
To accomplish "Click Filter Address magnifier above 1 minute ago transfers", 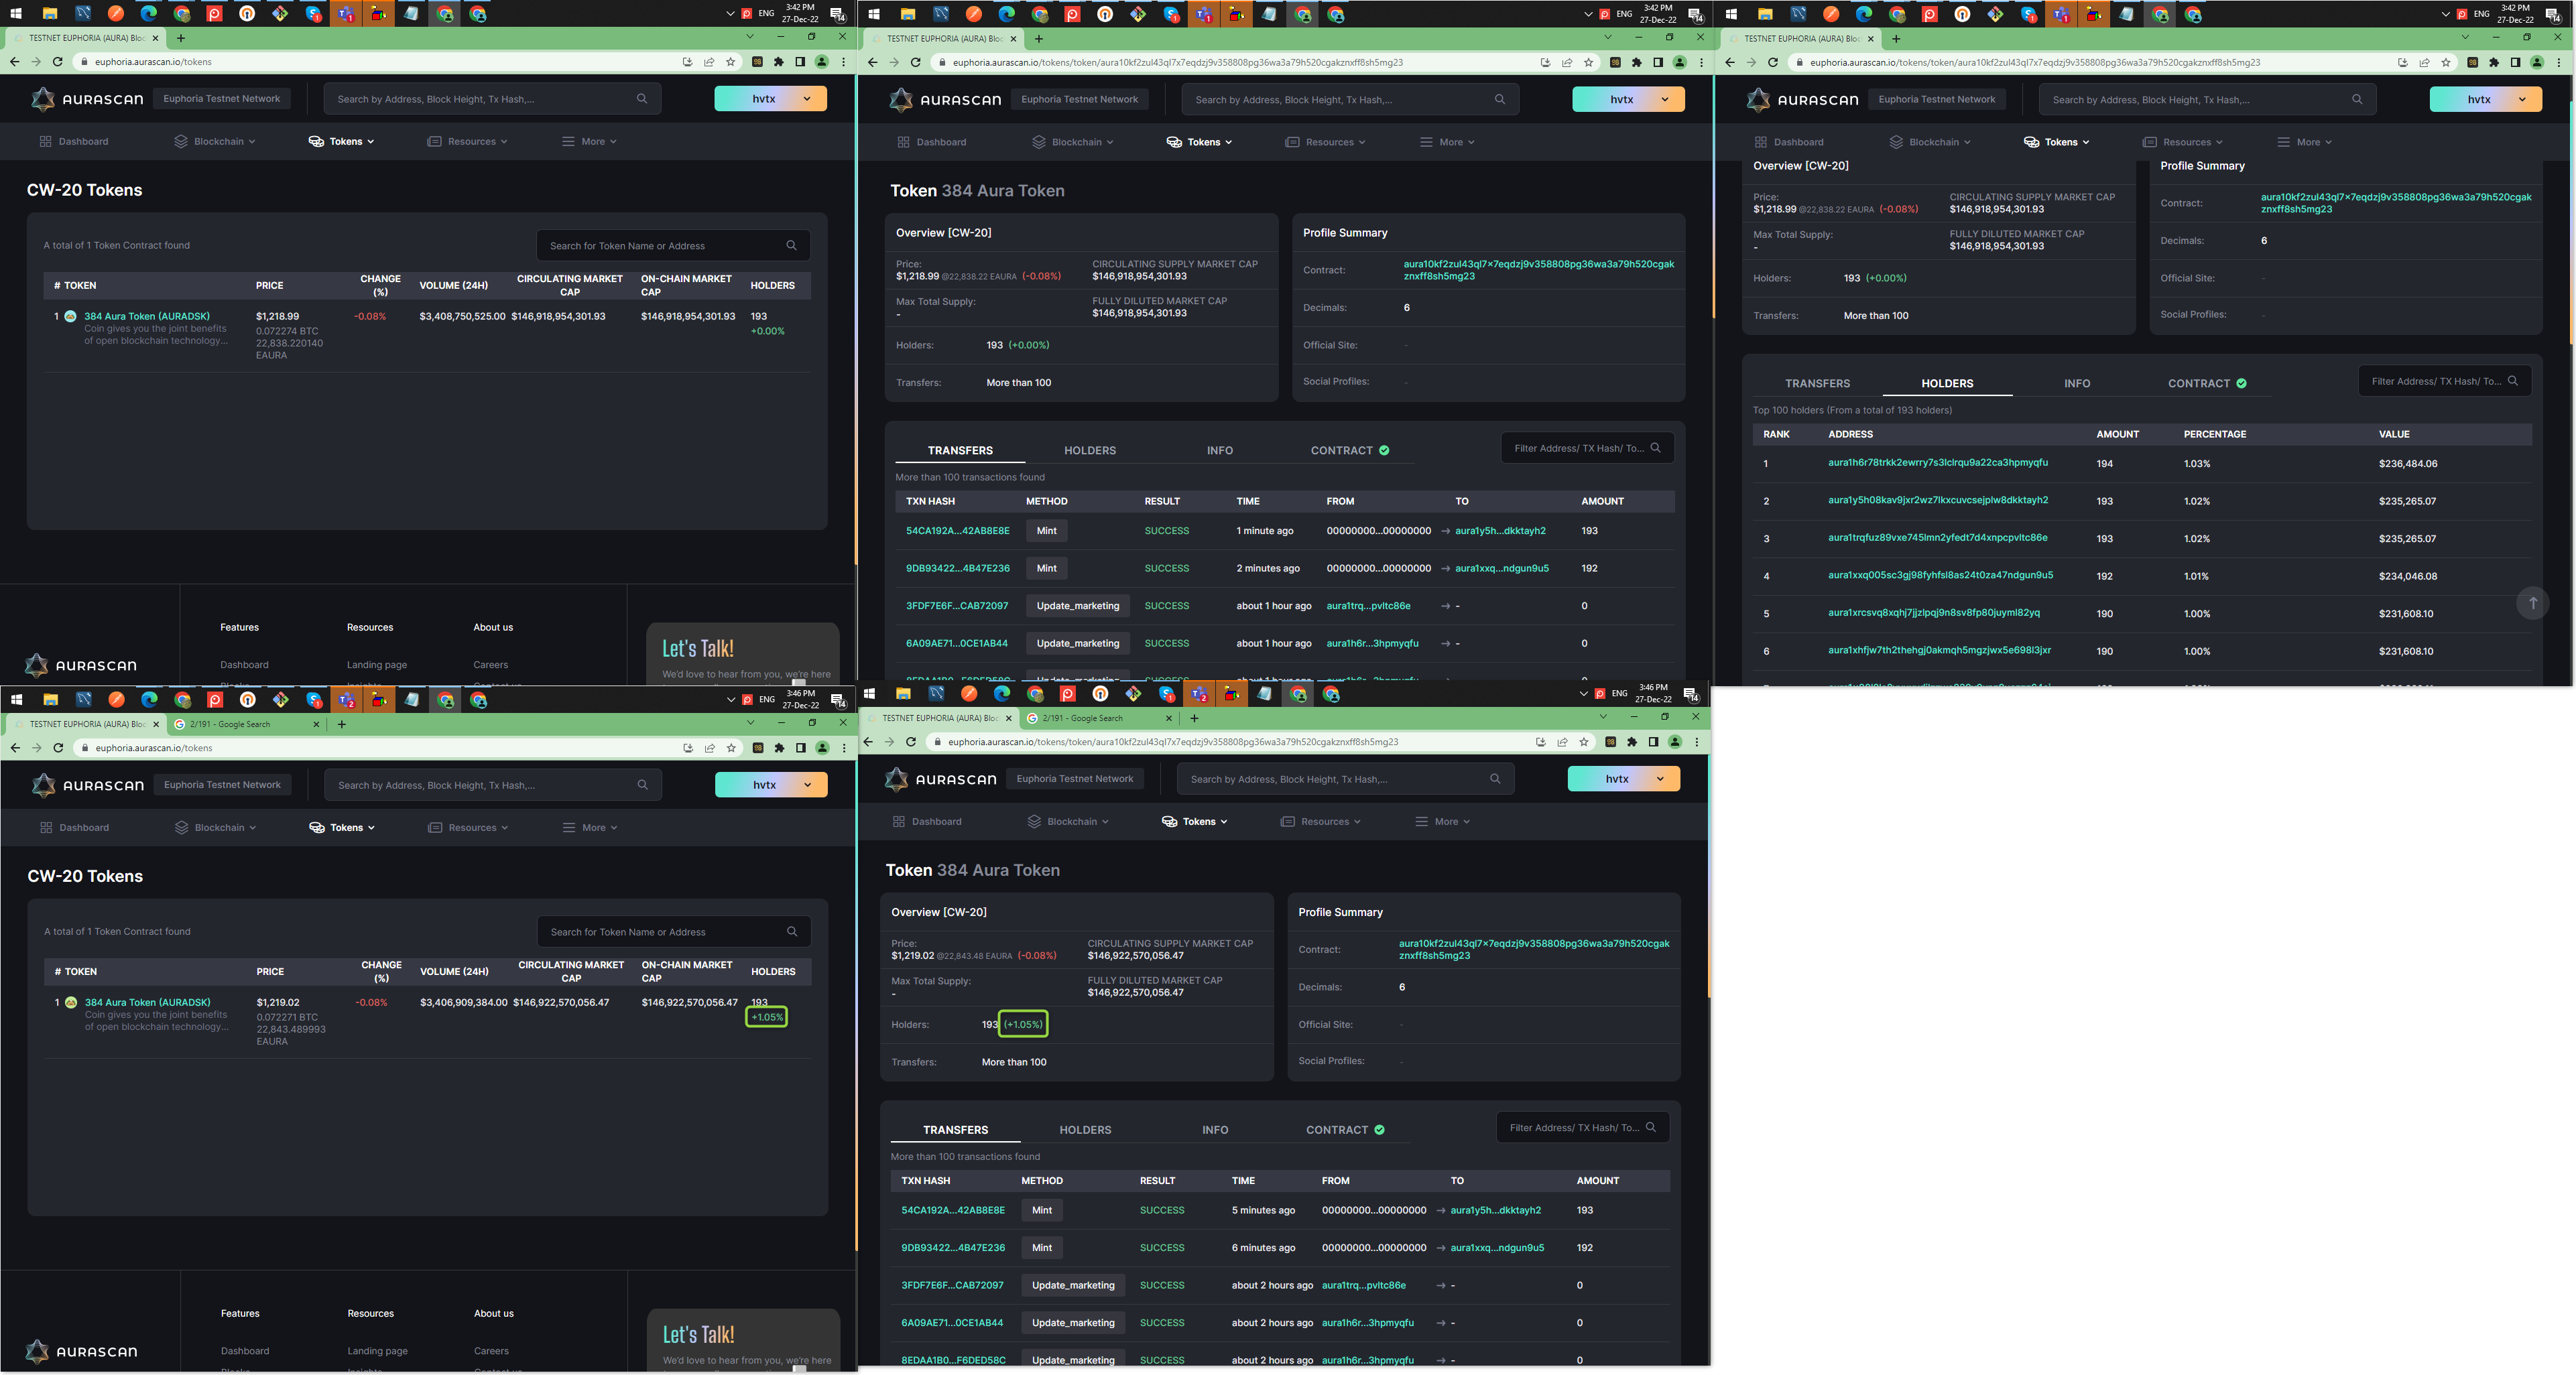I will pyautogui.click(x=1655, y=448).
